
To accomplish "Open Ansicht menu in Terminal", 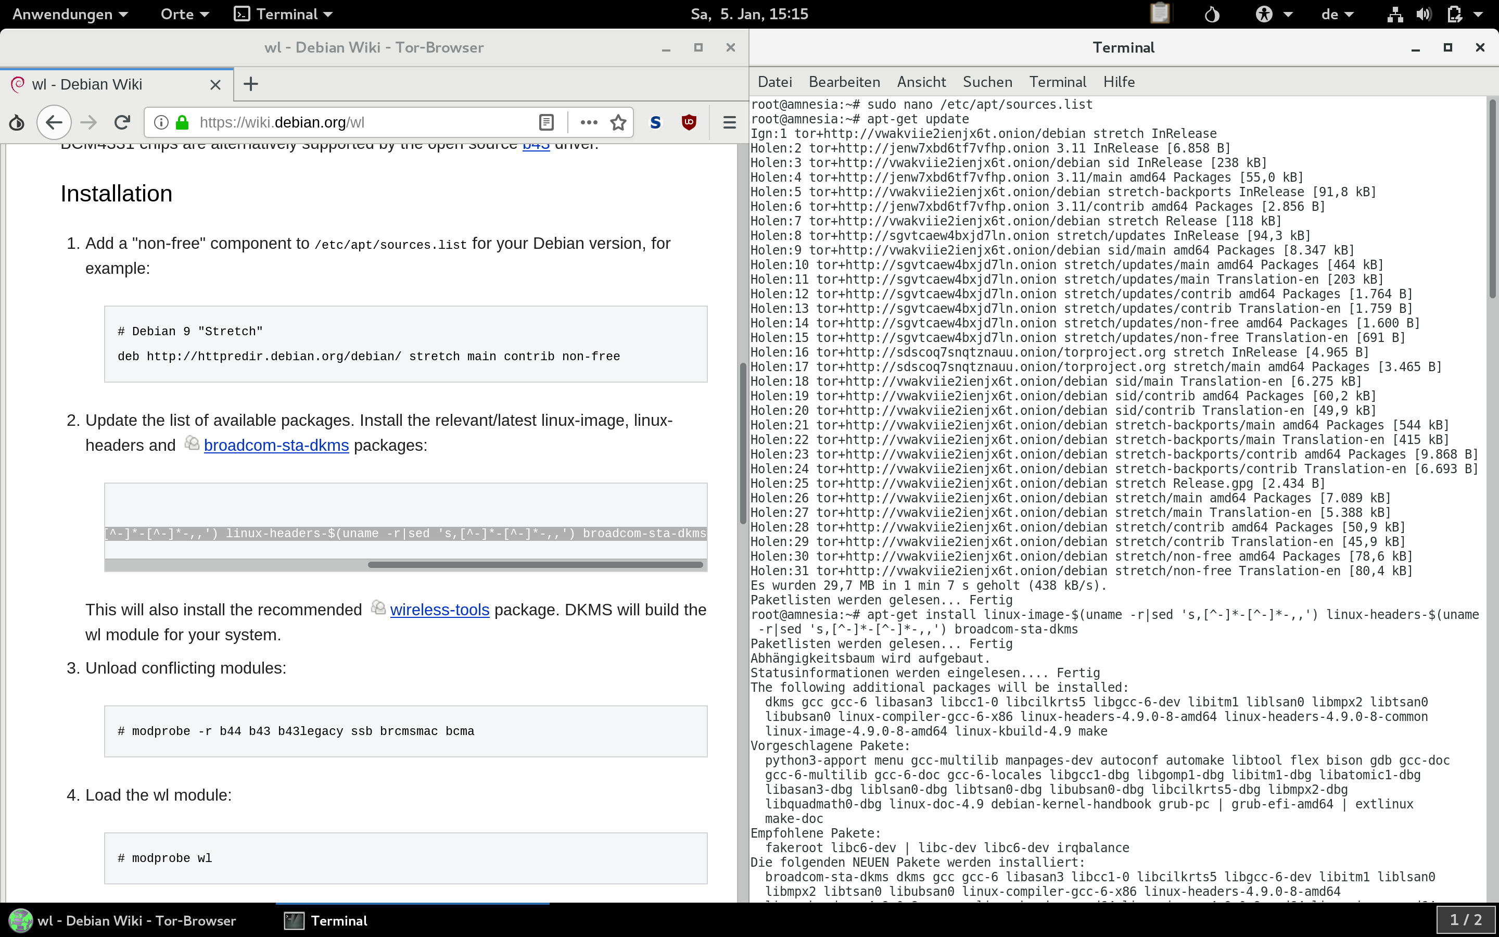I will [x=921, y=82].
